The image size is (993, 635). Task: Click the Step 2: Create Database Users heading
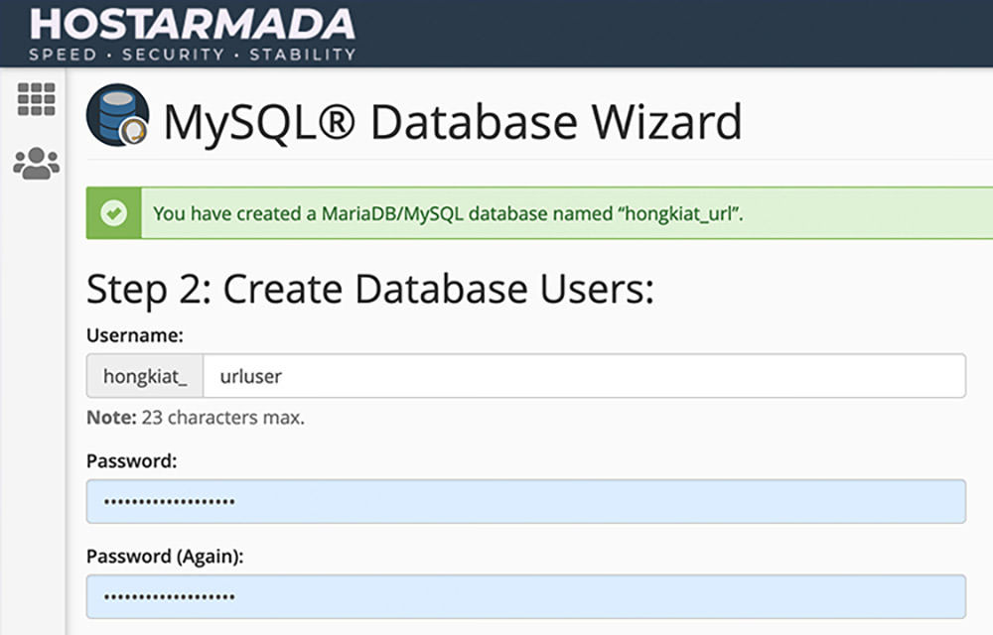click(x=369, y=290)
